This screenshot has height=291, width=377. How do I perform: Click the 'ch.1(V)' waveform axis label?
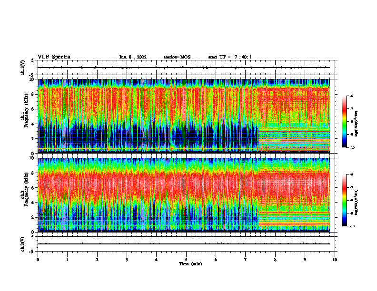(x=23, y=68)
